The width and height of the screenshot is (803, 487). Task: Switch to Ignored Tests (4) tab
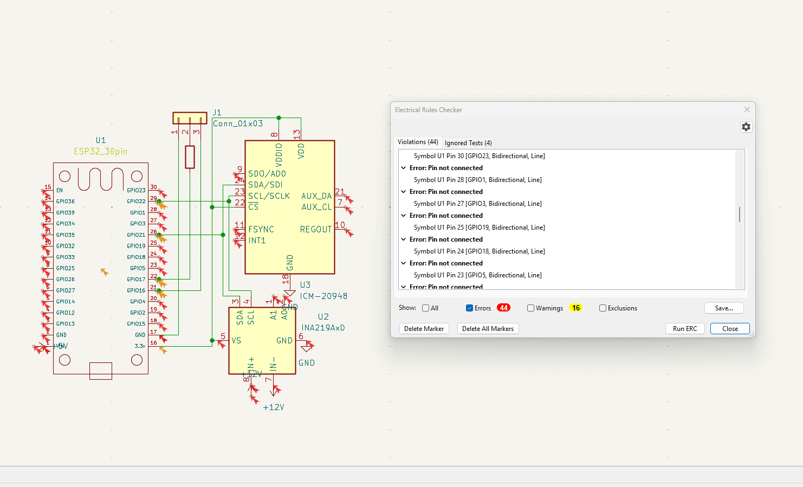click(x=468, y=143)
